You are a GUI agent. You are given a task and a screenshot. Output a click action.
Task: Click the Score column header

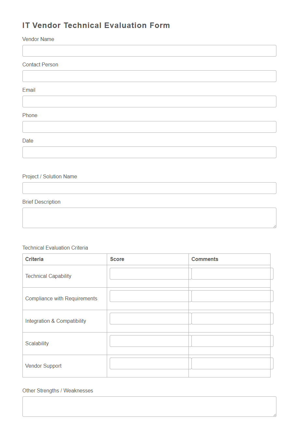[117, 259]
